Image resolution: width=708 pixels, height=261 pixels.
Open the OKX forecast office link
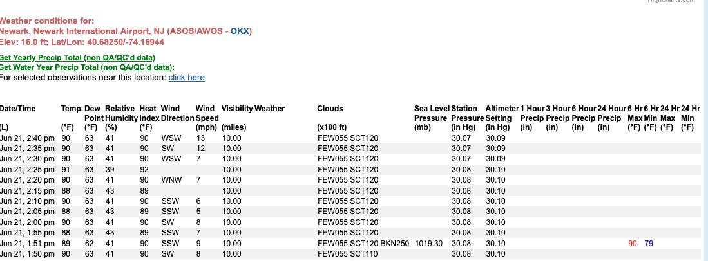pyautogui.click(x=240, y=32)
